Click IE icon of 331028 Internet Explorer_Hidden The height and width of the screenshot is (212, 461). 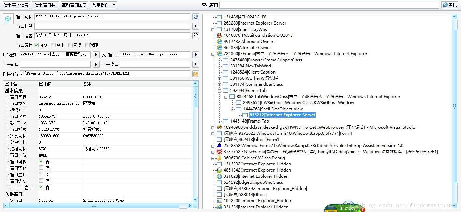(219, 176)
